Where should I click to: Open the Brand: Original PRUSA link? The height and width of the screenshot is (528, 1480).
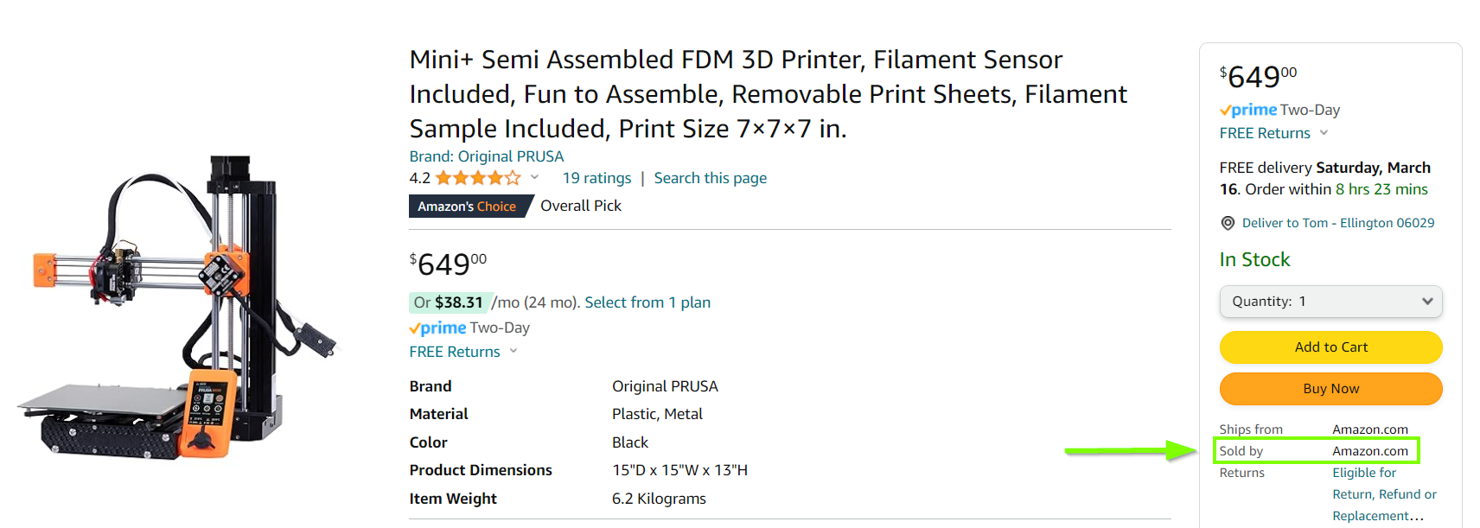[x=486, y=156]
